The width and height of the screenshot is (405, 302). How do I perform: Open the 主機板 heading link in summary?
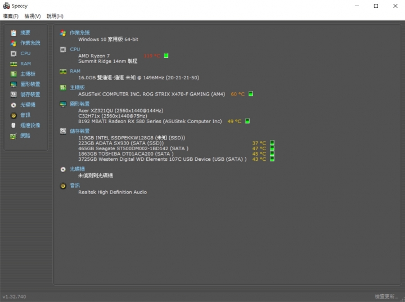pos(77,88)
